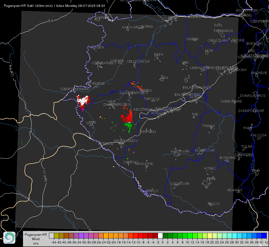This screenshot has width=269, height=247.
Task: Click the ZIRC label
Action: pos(185,63)
